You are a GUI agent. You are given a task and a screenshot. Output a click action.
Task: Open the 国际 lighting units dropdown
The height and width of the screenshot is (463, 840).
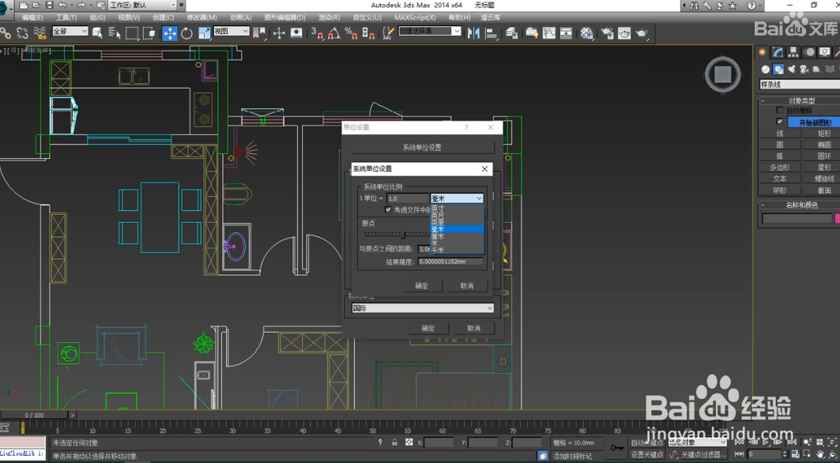click(x=423, y=308)
